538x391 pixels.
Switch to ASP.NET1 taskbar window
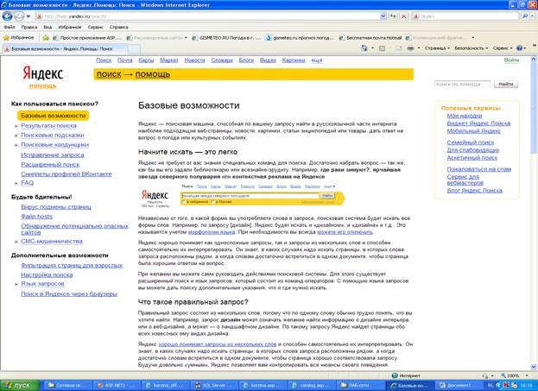[x=116, y=386]
